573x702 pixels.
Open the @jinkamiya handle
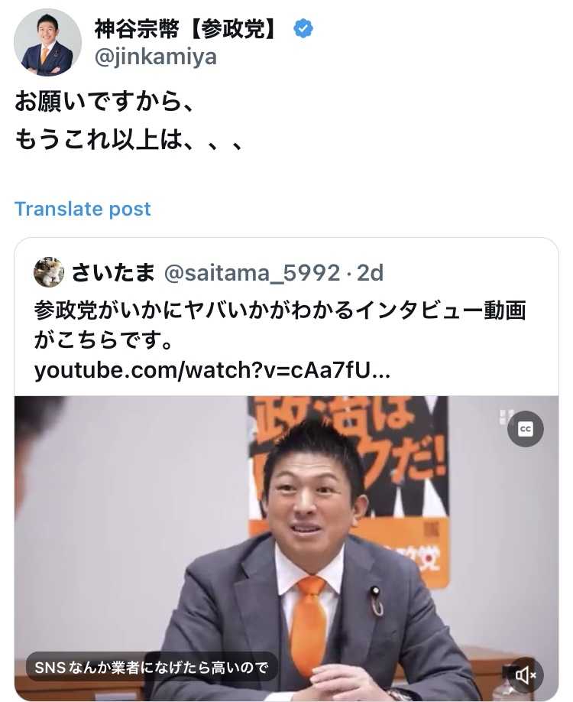coord(156,57)
